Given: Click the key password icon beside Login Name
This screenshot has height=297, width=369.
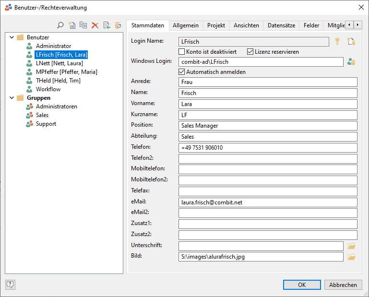Looking at the screenshot, I should point(337,42).
